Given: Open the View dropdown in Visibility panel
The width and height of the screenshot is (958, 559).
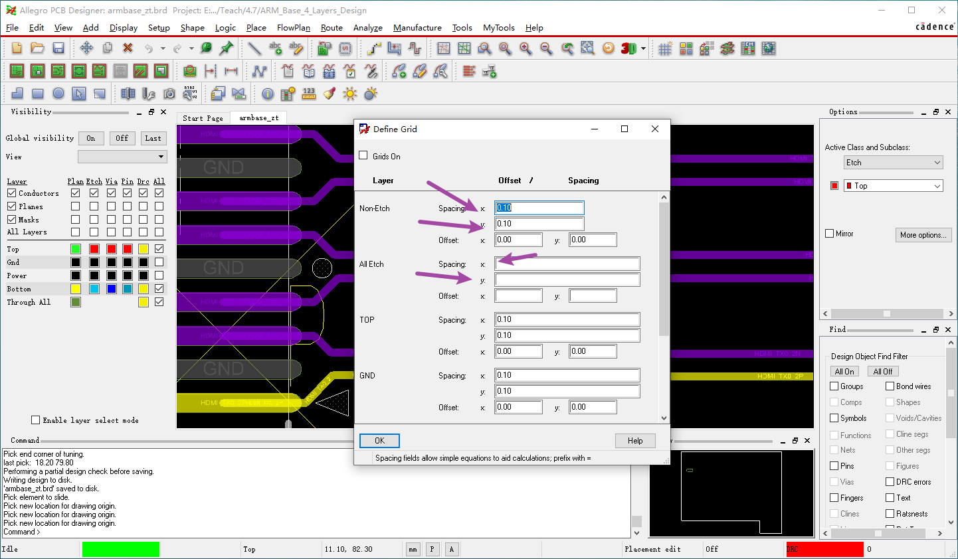Looking at the screenshot, I should pyautogui.click(x=122, y=157).
